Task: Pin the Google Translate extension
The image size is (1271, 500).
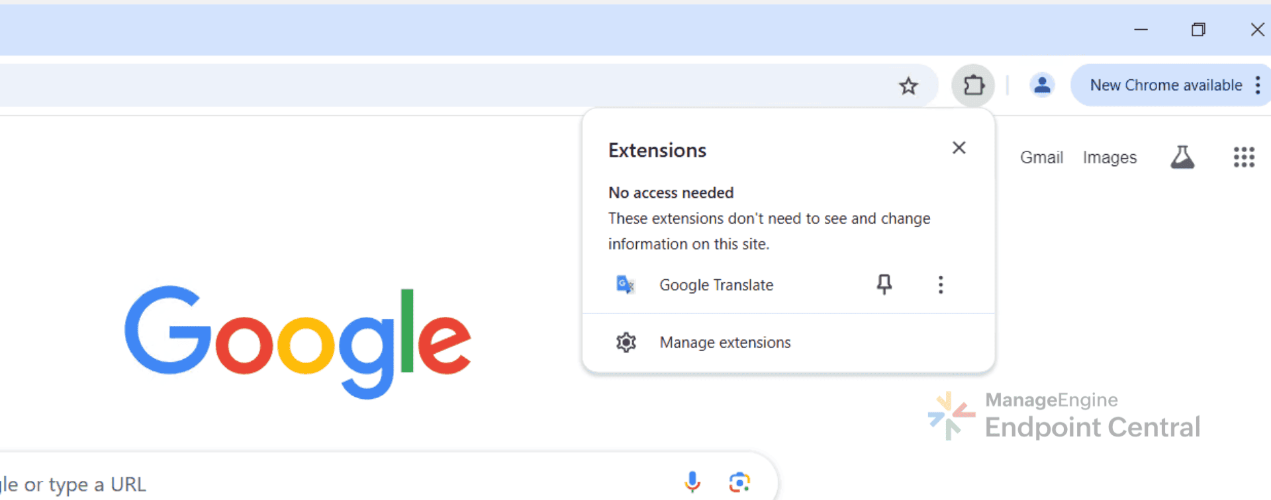Action: pyautogui.click(x=884, y=285)
